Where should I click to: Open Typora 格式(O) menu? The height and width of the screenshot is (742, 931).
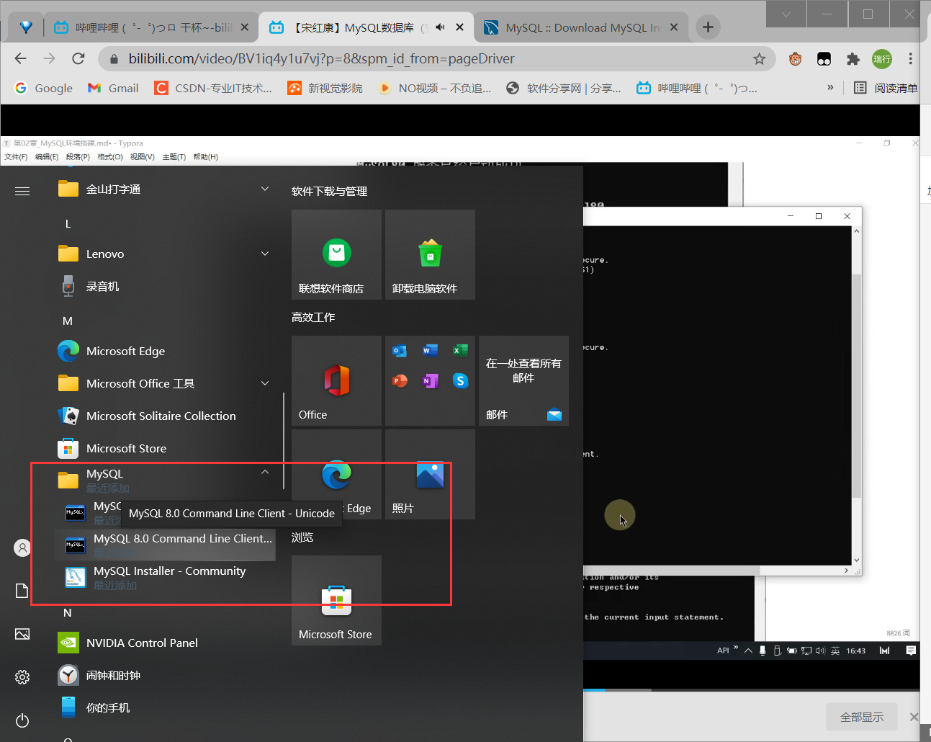[x=110, y=157]
